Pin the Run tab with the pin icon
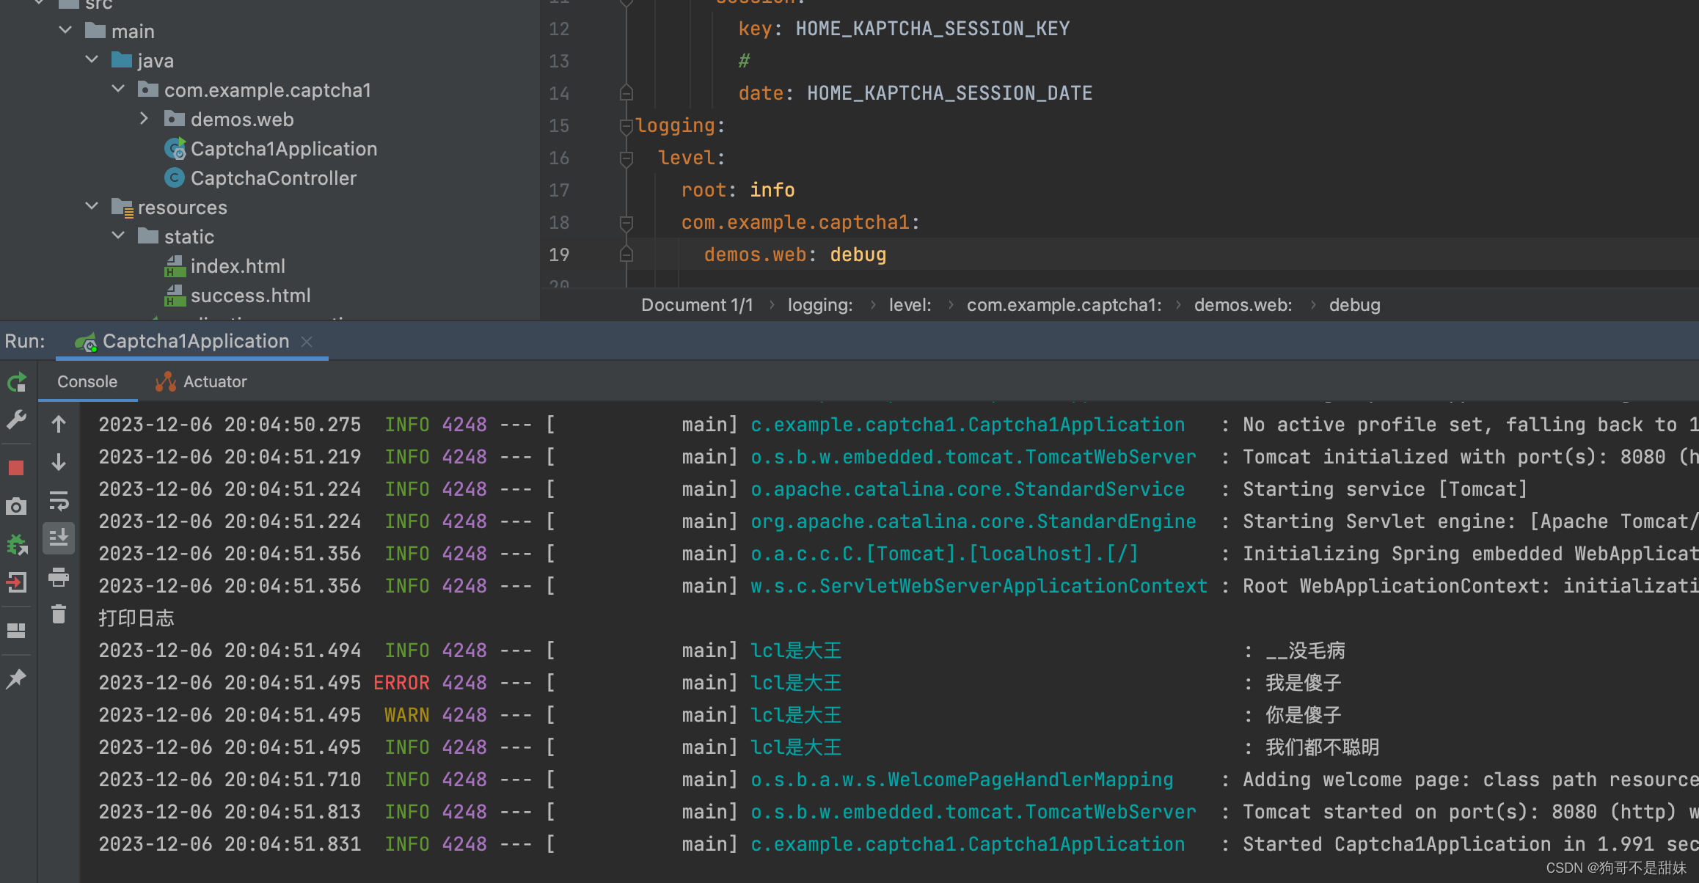The width and height of the screenshot is (1699, 883). click(x=16, y=678)
